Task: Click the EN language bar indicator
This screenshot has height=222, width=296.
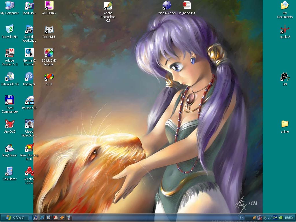Action: [x=242, y=218]
